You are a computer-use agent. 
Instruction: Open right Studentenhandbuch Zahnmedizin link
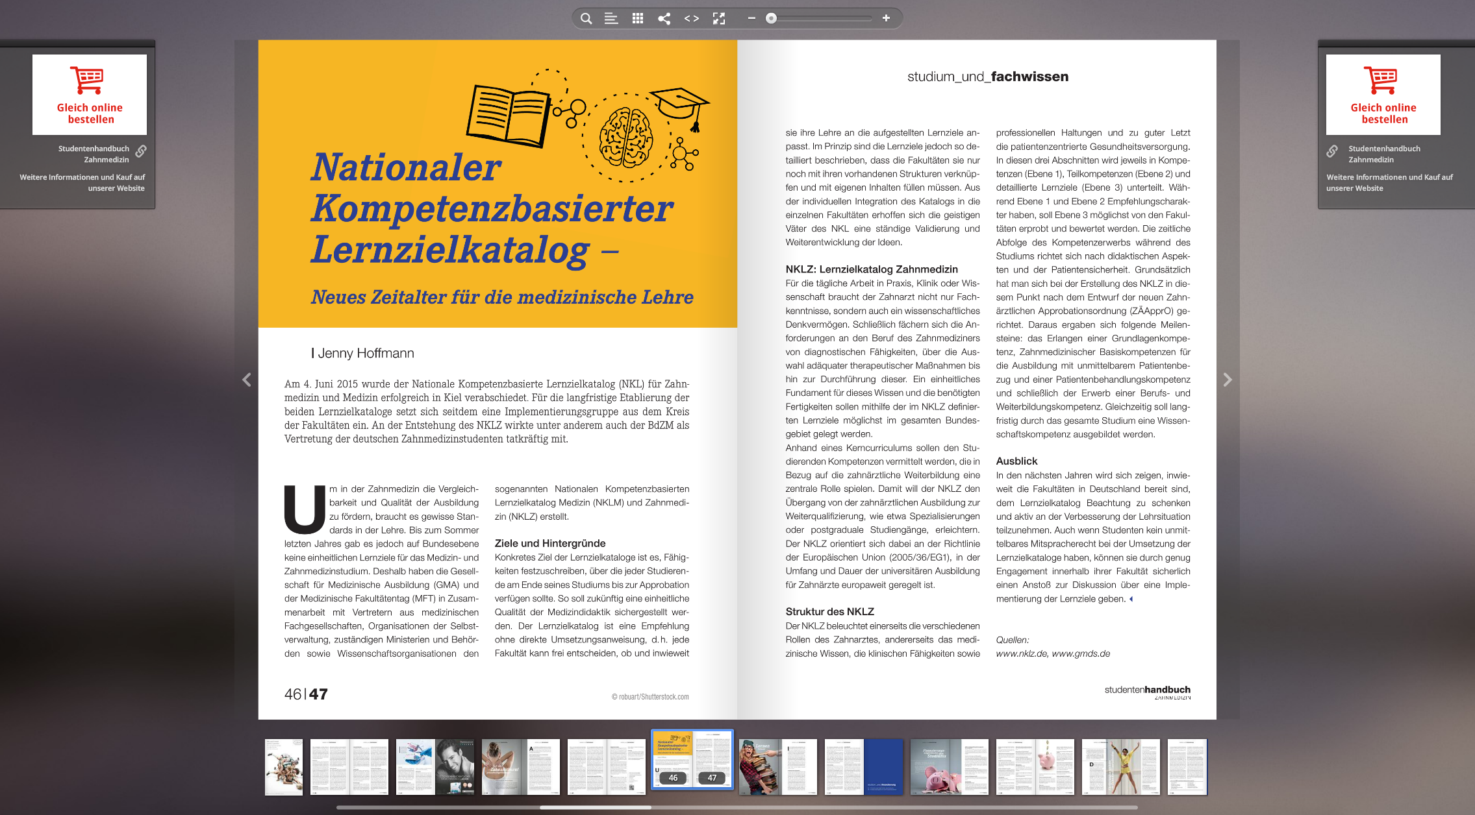coord(1384,154)
